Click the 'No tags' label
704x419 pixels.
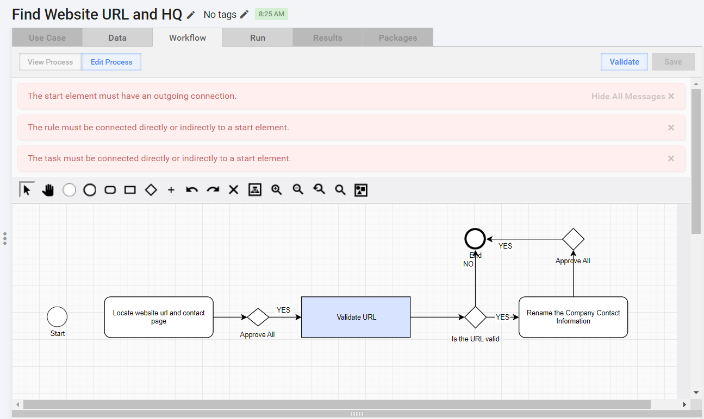pyautogui.click(x=220, y=15)
